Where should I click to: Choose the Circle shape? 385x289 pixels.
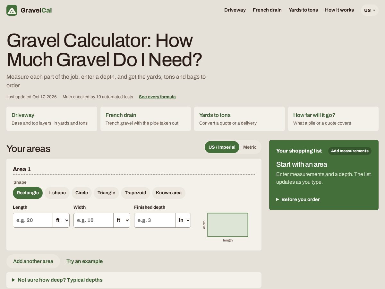point(81,193)
